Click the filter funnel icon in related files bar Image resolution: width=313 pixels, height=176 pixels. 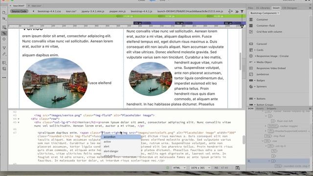click(x=242, y=12)
